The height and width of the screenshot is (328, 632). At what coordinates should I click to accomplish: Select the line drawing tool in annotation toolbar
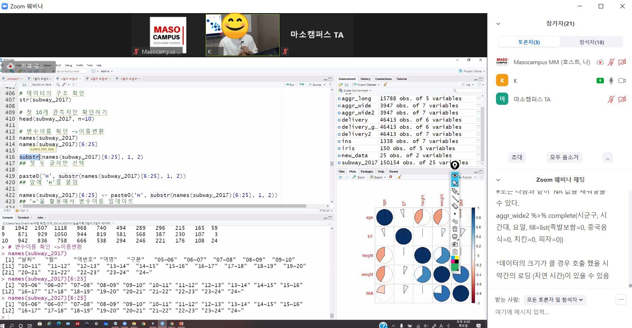455,199
